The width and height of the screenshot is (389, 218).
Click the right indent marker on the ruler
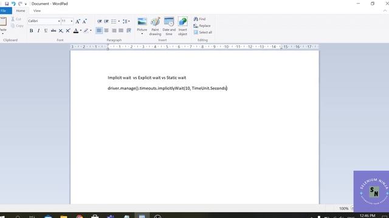pos(281,48)
